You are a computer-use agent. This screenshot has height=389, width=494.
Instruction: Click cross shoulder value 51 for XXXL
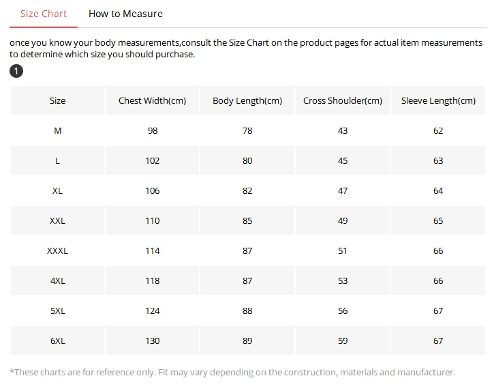(x=343, y=251)
